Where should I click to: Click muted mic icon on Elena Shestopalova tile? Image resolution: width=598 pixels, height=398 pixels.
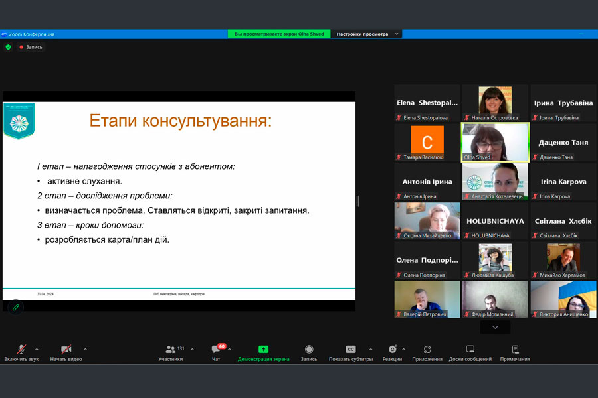[399, 117]
